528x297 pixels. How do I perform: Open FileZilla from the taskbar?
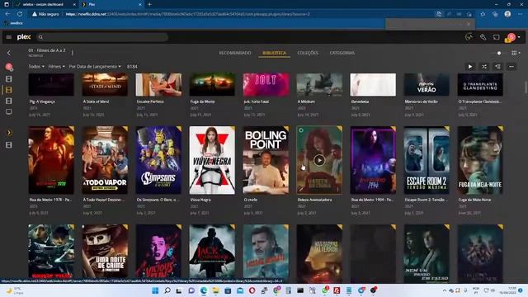[337, 290]
